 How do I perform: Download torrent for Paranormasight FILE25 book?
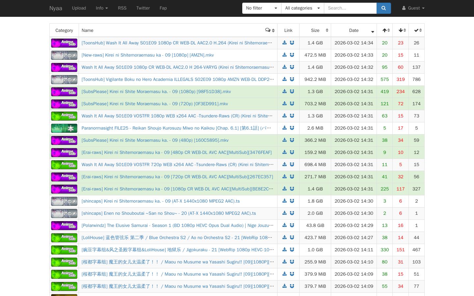pos(285,128)
